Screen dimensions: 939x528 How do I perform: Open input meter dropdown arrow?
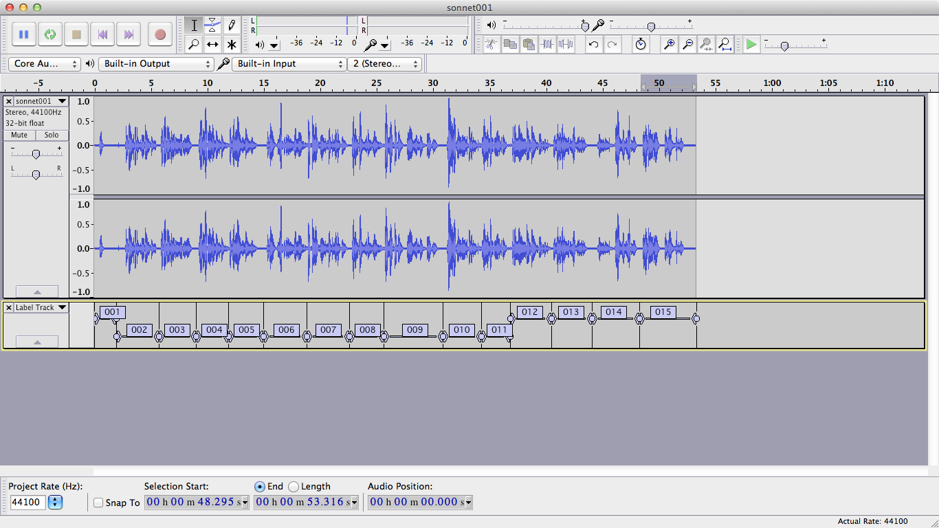click(385, 45)
